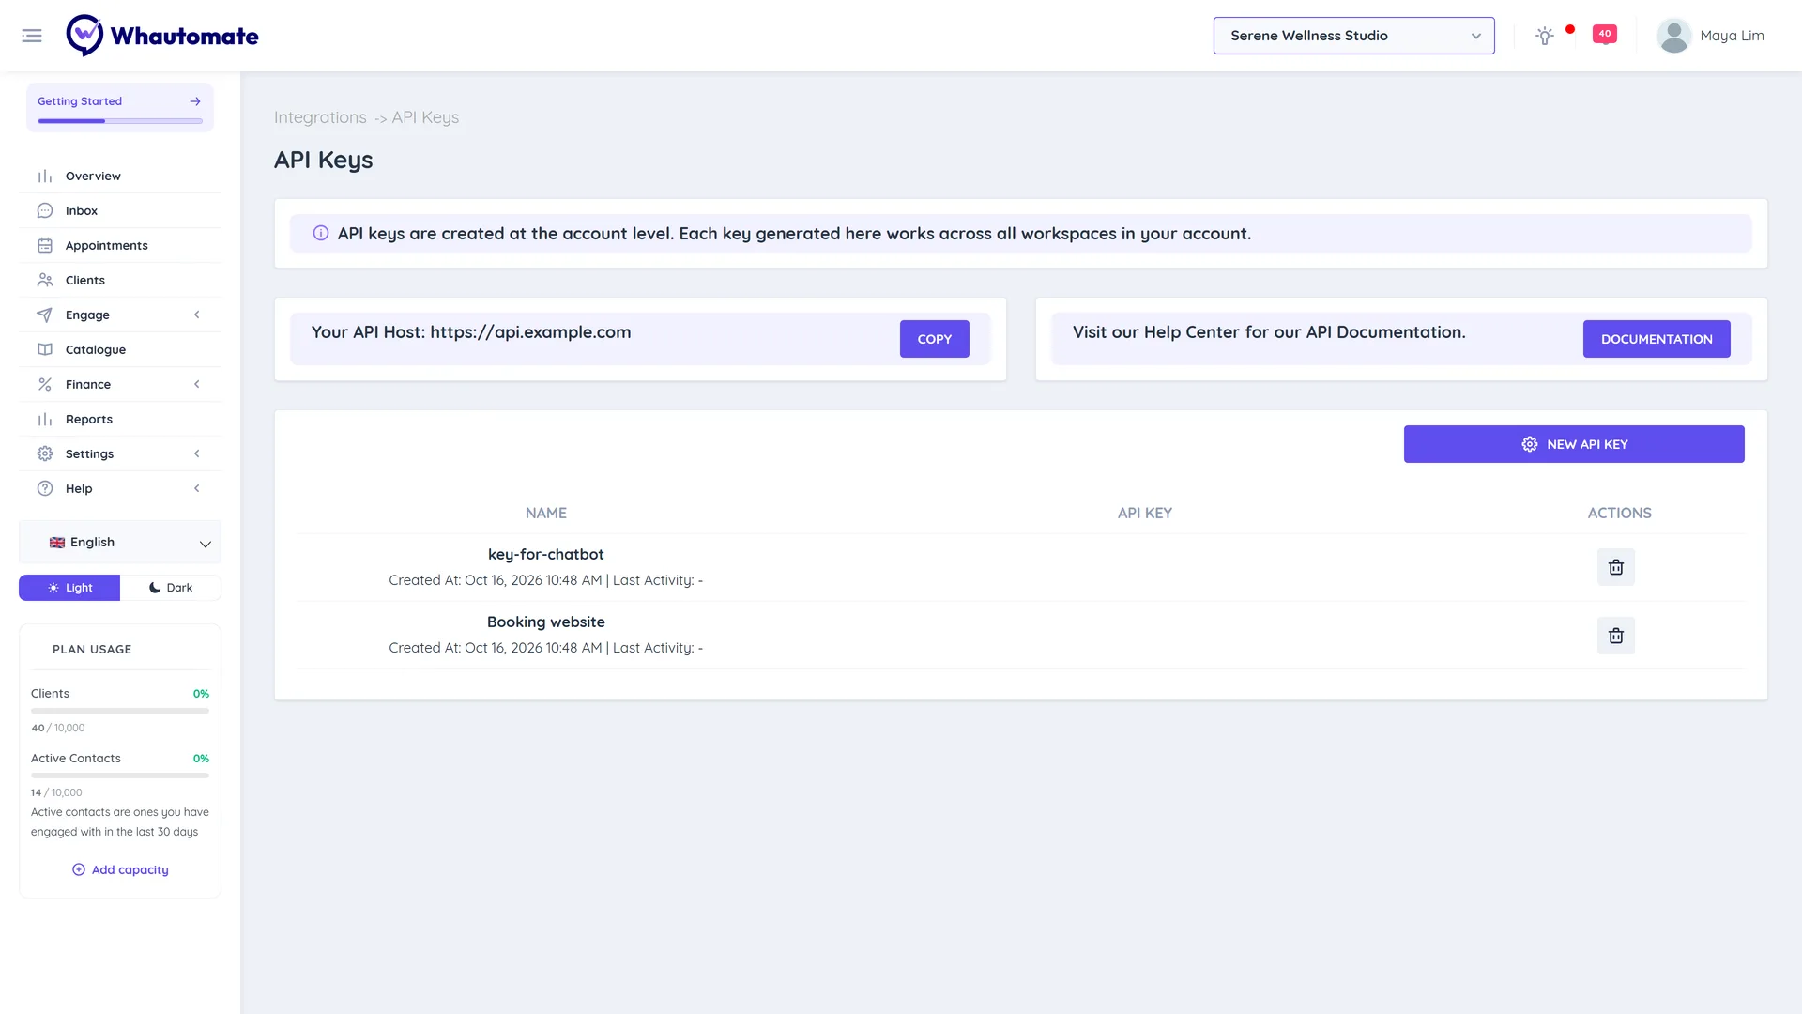
Task: Click the Active Contacts usage bar
Action: pyautogui.click(x=120, y=776)
